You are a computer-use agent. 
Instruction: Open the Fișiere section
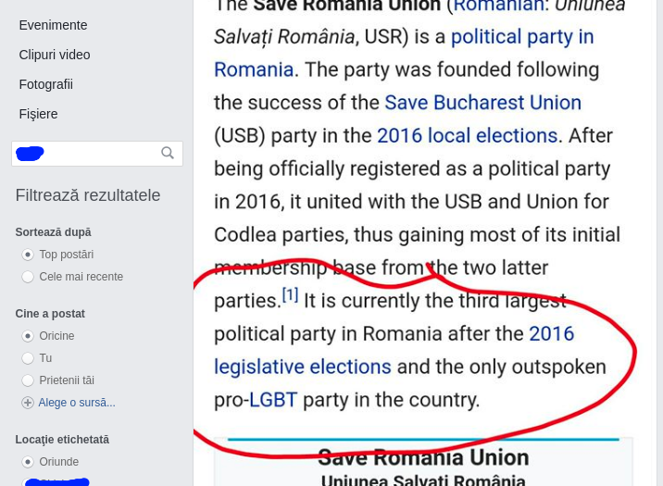[38, 114]
